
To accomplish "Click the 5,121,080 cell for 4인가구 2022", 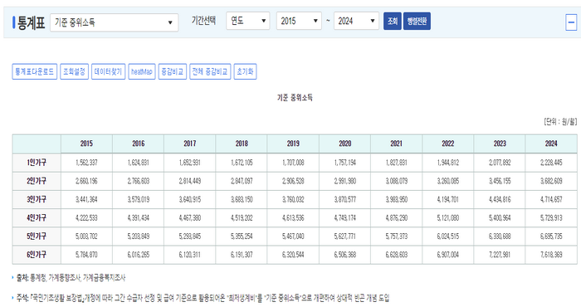I will click(x=448, y=217).
